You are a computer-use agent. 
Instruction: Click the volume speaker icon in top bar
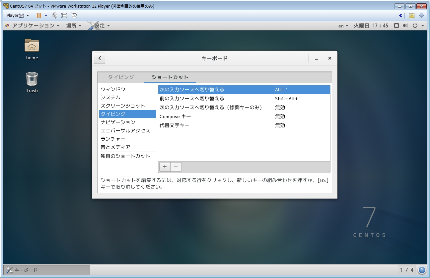(405, 25)
